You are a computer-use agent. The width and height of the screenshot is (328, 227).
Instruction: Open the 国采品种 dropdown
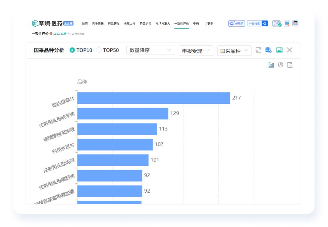click(x=234, y=51)
